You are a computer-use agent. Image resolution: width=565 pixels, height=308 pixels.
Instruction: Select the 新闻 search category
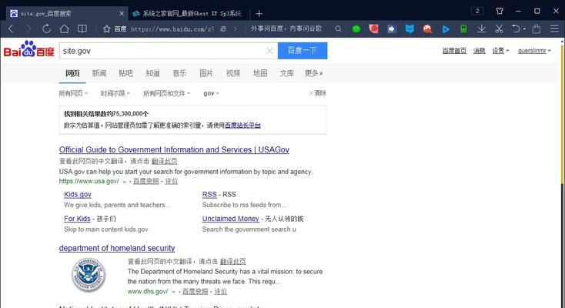(x=99, y=73)
